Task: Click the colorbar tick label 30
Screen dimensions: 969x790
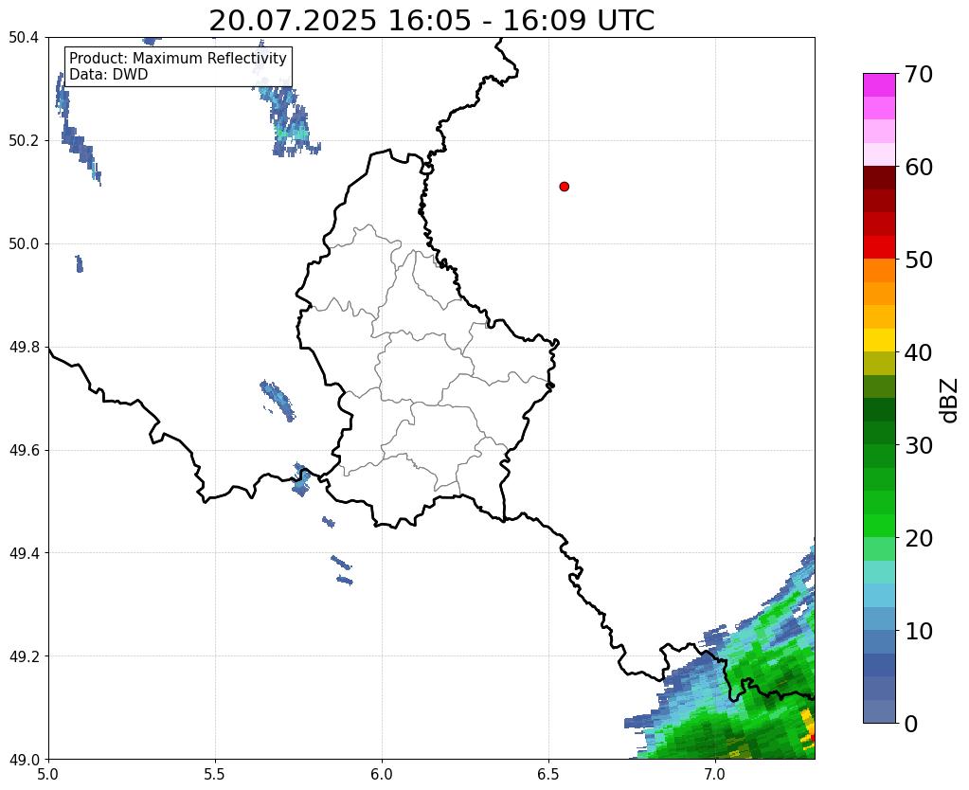Action: 919,445
